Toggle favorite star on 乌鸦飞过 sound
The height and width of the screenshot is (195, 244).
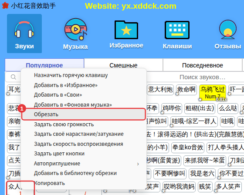pyautogui.click(x=200, y=99)
